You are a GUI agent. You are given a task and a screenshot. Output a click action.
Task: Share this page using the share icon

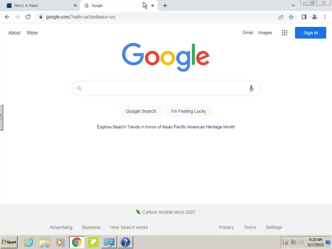[x=281, y=17]
